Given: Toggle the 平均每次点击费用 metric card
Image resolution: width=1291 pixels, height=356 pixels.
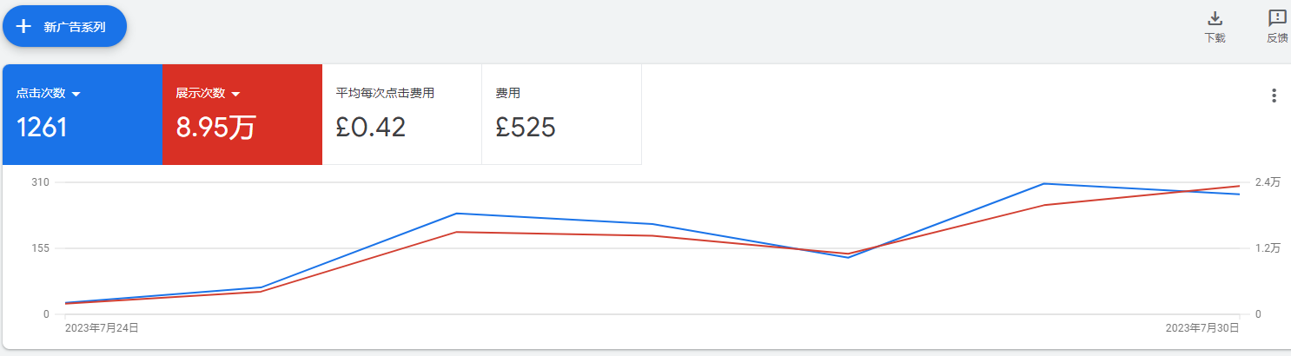Looking at the screenshot, I should (402, 114).
